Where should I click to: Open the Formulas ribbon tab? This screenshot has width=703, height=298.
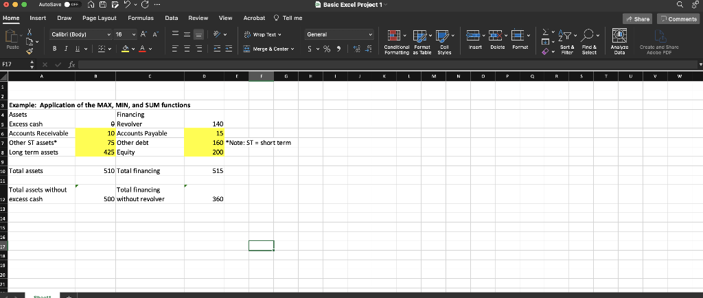pyautogui.click(x=141, y=18)
